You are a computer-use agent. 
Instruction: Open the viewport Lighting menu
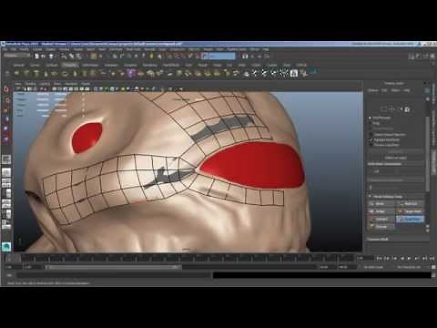pos(45,84)
